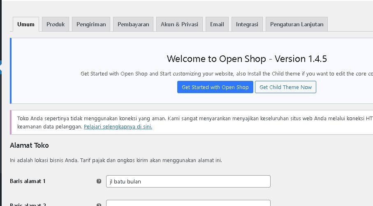Click the Welcome to Open Shop heading
Screen dimensions: 373x206
coord(247,59)
